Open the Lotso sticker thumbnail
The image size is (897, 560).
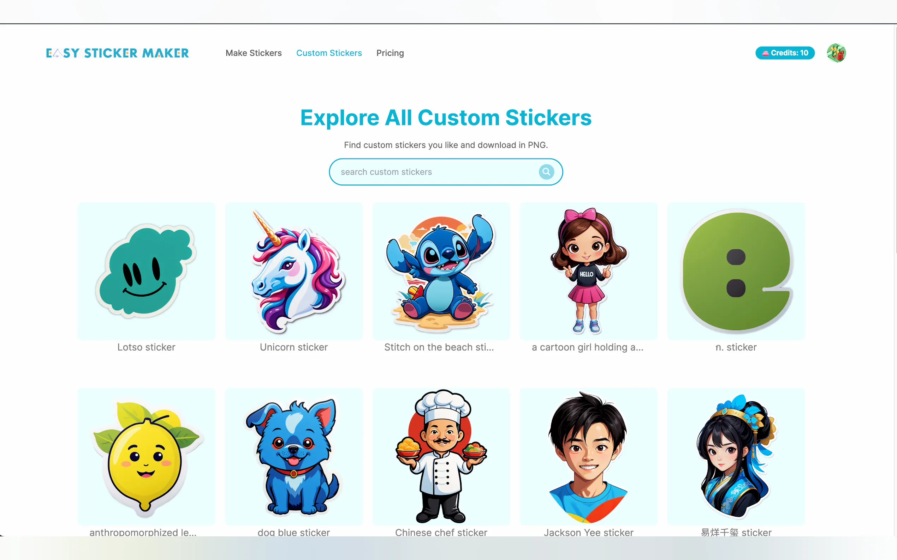pyautogui.click(x=147, y=271)
